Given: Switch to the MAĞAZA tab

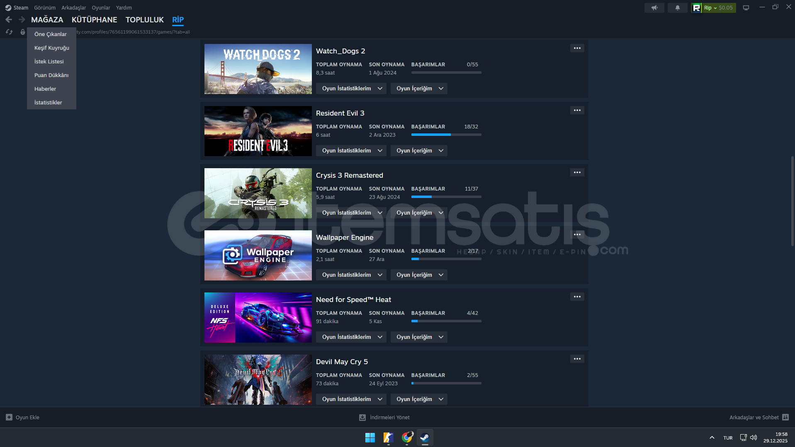Looking at the screenshot, I should coord(47,19).
